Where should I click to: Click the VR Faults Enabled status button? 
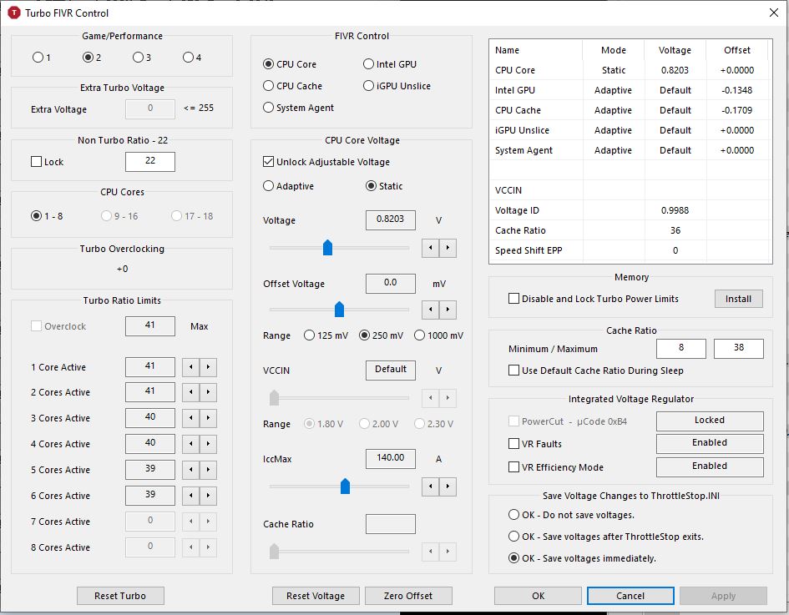(x=710, y=444)
